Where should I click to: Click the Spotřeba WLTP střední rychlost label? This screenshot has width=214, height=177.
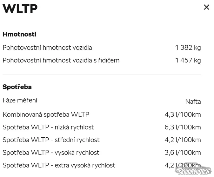point(51,140)
